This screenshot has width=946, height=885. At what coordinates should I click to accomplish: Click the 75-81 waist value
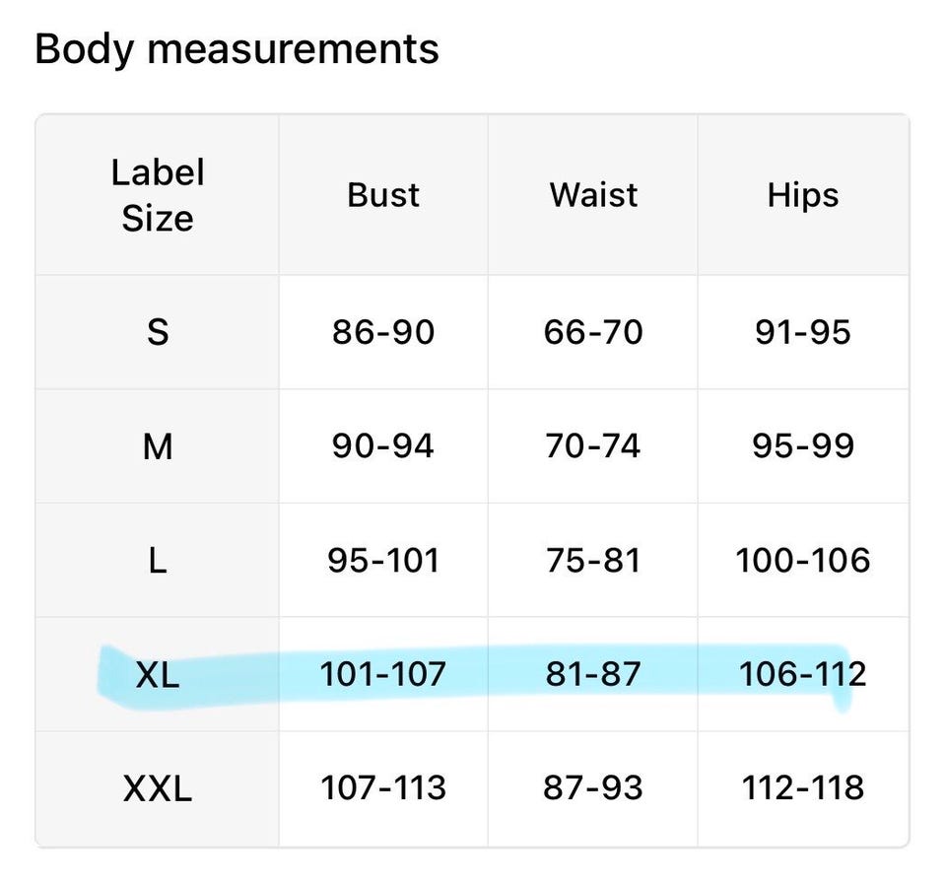pyautogui.click(x=593, y=561)
